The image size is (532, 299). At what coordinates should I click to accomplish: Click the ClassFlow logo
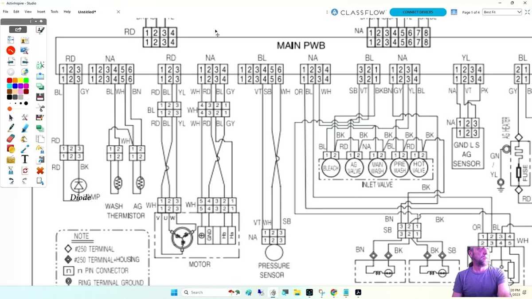359,12
